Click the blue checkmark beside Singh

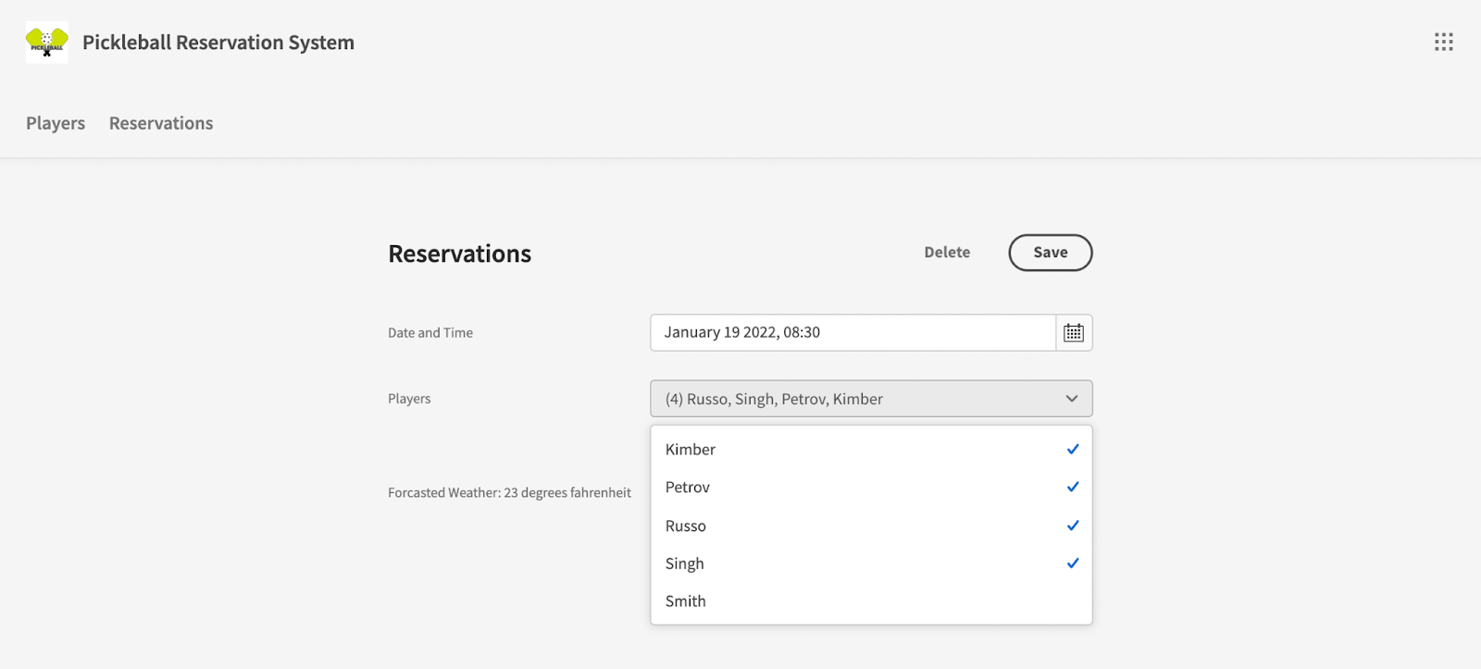pyautogui.click(x=1073, y=564)
